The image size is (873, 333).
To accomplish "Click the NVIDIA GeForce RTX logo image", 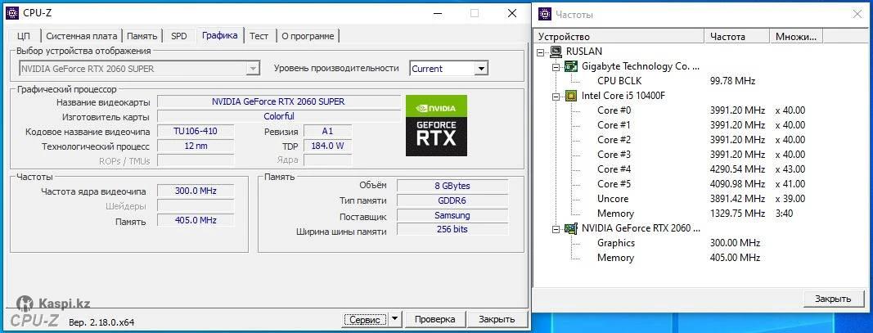I will click(x=436, y=125).
